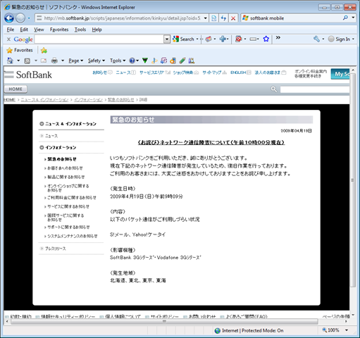The image size is (360, 338).
Task: Click the SoftBank HOME button
Action: click(15, 89)
